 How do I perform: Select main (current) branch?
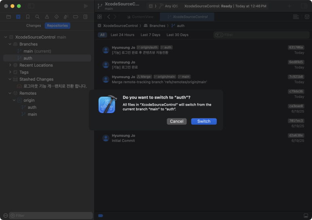47,51
